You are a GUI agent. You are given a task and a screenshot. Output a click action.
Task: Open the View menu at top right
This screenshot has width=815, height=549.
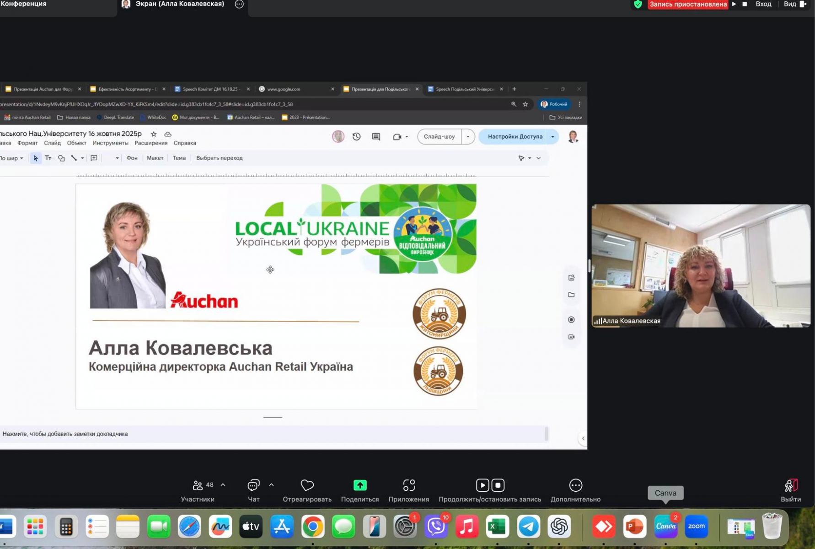pos(790,4)
